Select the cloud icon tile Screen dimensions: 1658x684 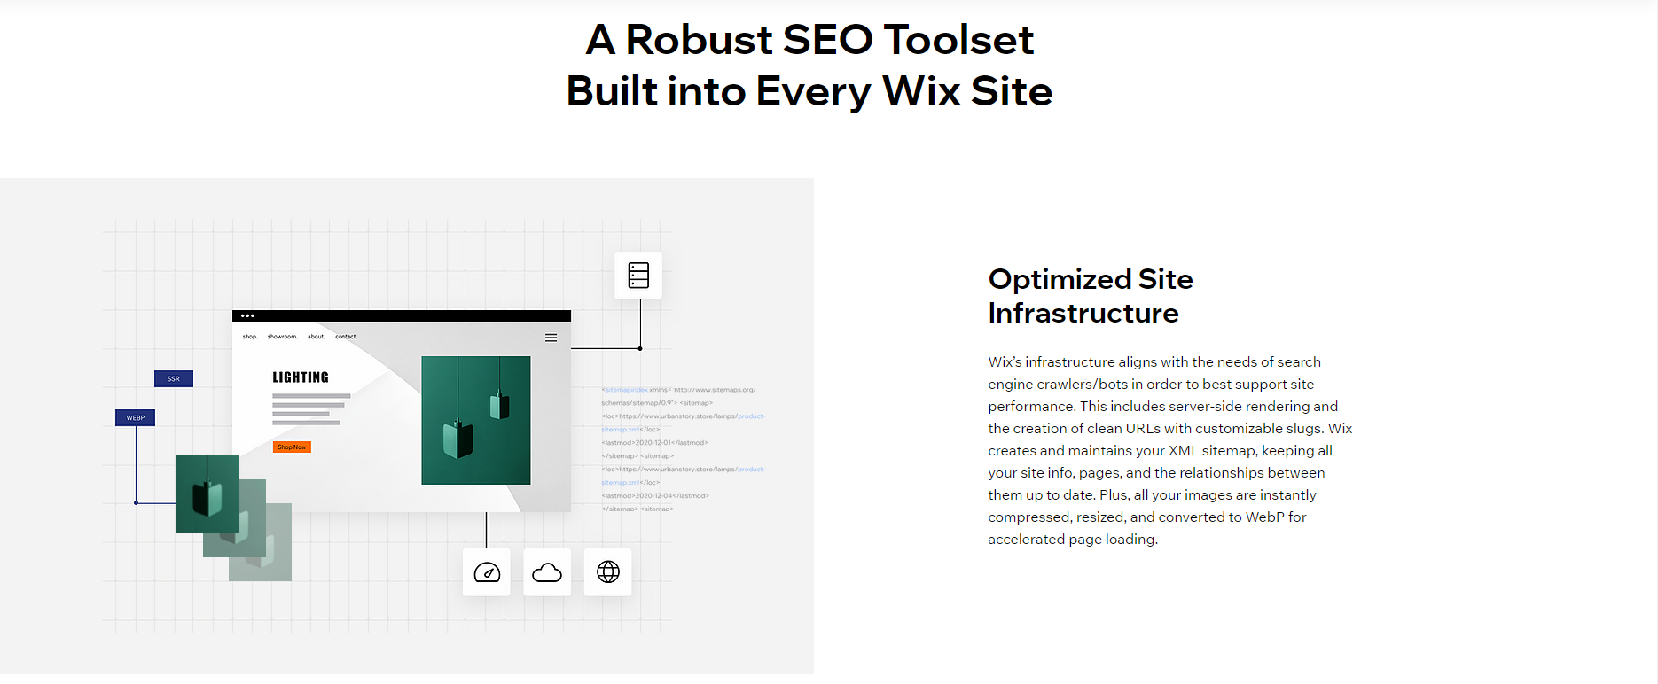[547, 572]
